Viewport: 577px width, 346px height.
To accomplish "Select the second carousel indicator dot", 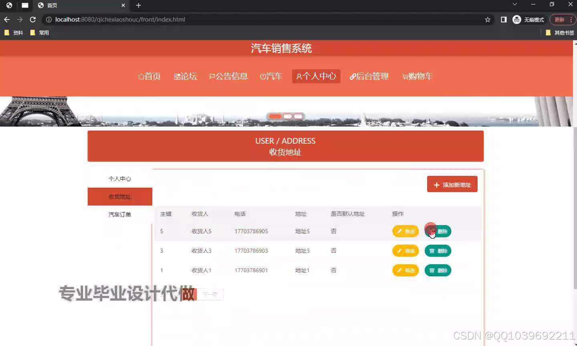I will click(288, 117).
